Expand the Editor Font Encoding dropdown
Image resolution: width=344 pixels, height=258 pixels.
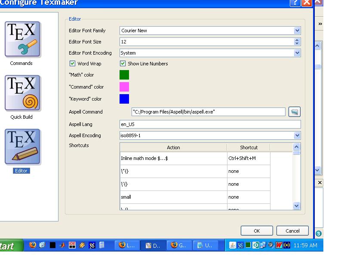[x=297, y=53]
